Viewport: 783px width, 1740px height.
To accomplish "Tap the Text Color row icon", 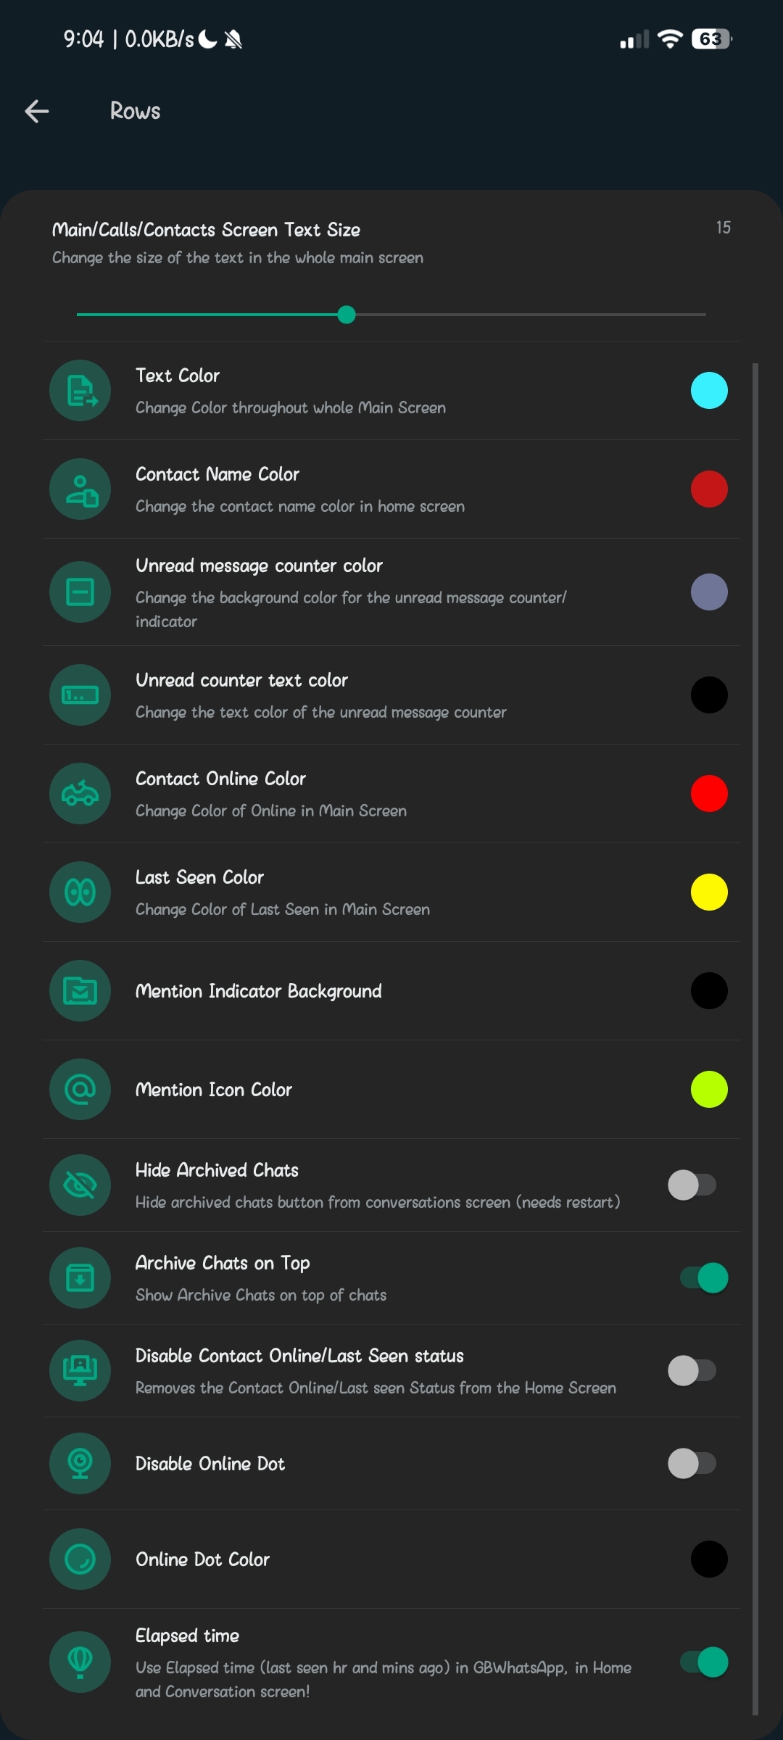I will pos(80,391).
